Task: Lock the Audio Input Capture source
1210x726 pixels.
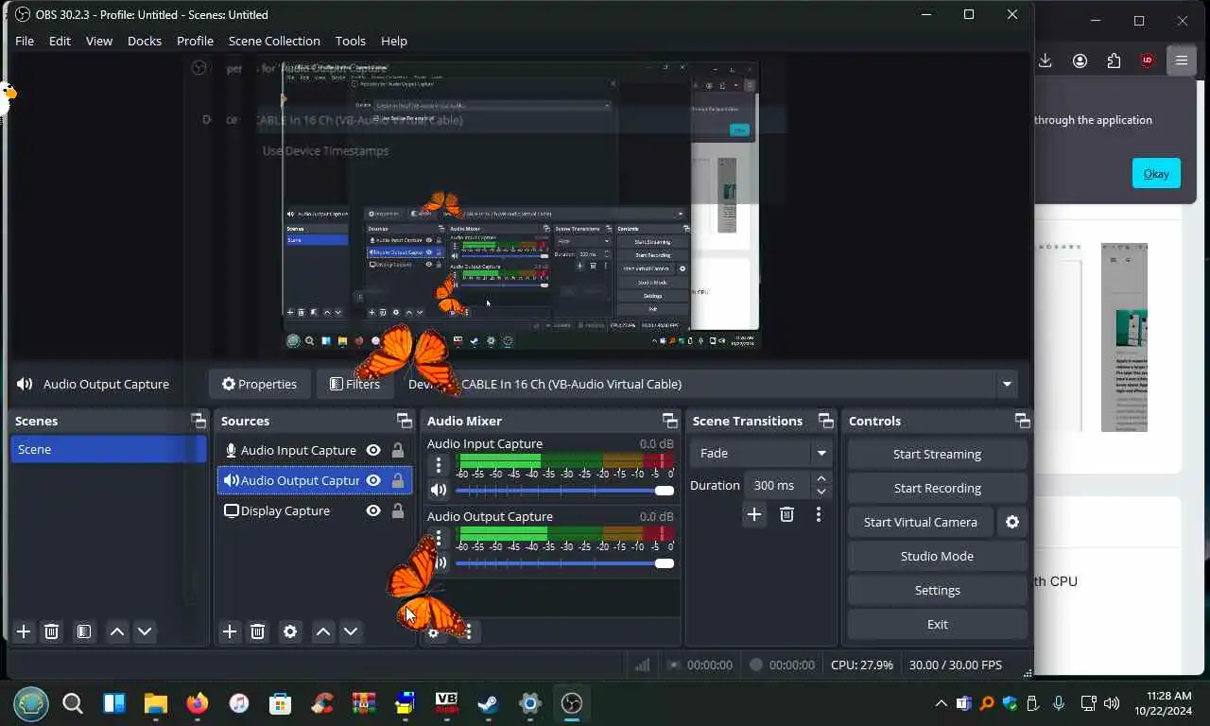Action: point(398,450)
